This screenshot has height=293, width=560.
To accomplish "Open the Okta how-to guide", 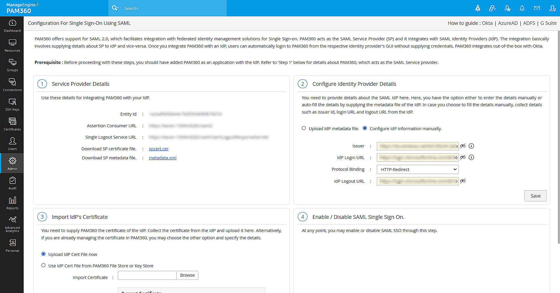I will [487, 23].
